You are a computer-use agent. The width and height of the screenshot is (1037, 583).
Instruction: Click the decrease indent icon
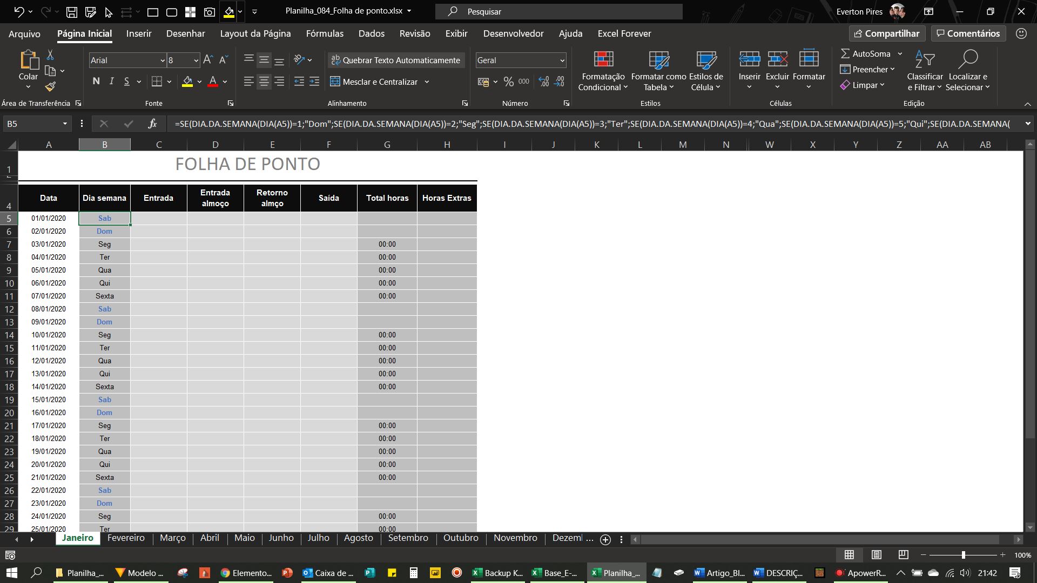(299, 82)
